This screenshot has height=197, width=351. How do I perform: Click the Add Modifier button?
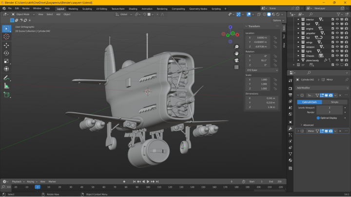pyautogui.click(x=322, y=88)
